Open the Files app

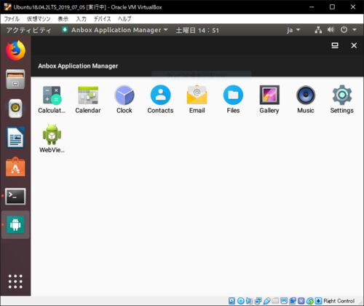click(x=233, y=100)
